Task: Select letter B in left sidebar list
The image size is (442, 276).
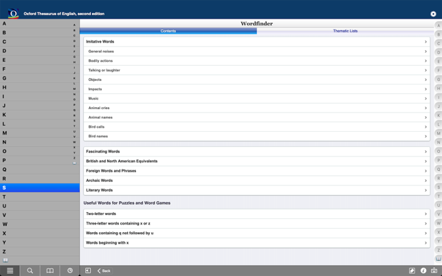Action: [x=40, y=33]
